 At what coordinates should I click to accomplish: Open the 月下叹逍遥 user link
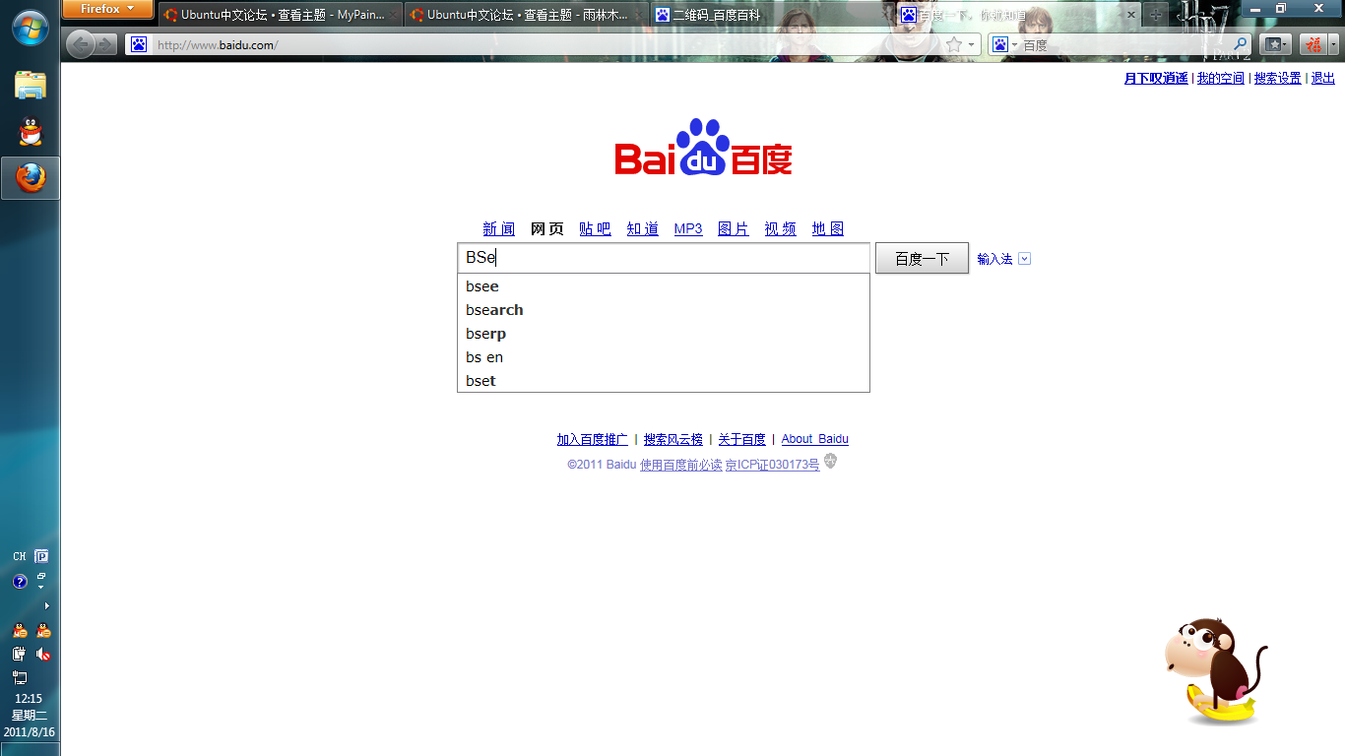[x=1156, y=78]
